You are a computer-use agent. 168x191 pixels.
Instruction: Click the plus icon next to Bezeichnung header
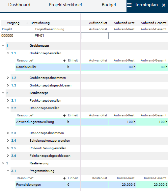pos(27,23)
